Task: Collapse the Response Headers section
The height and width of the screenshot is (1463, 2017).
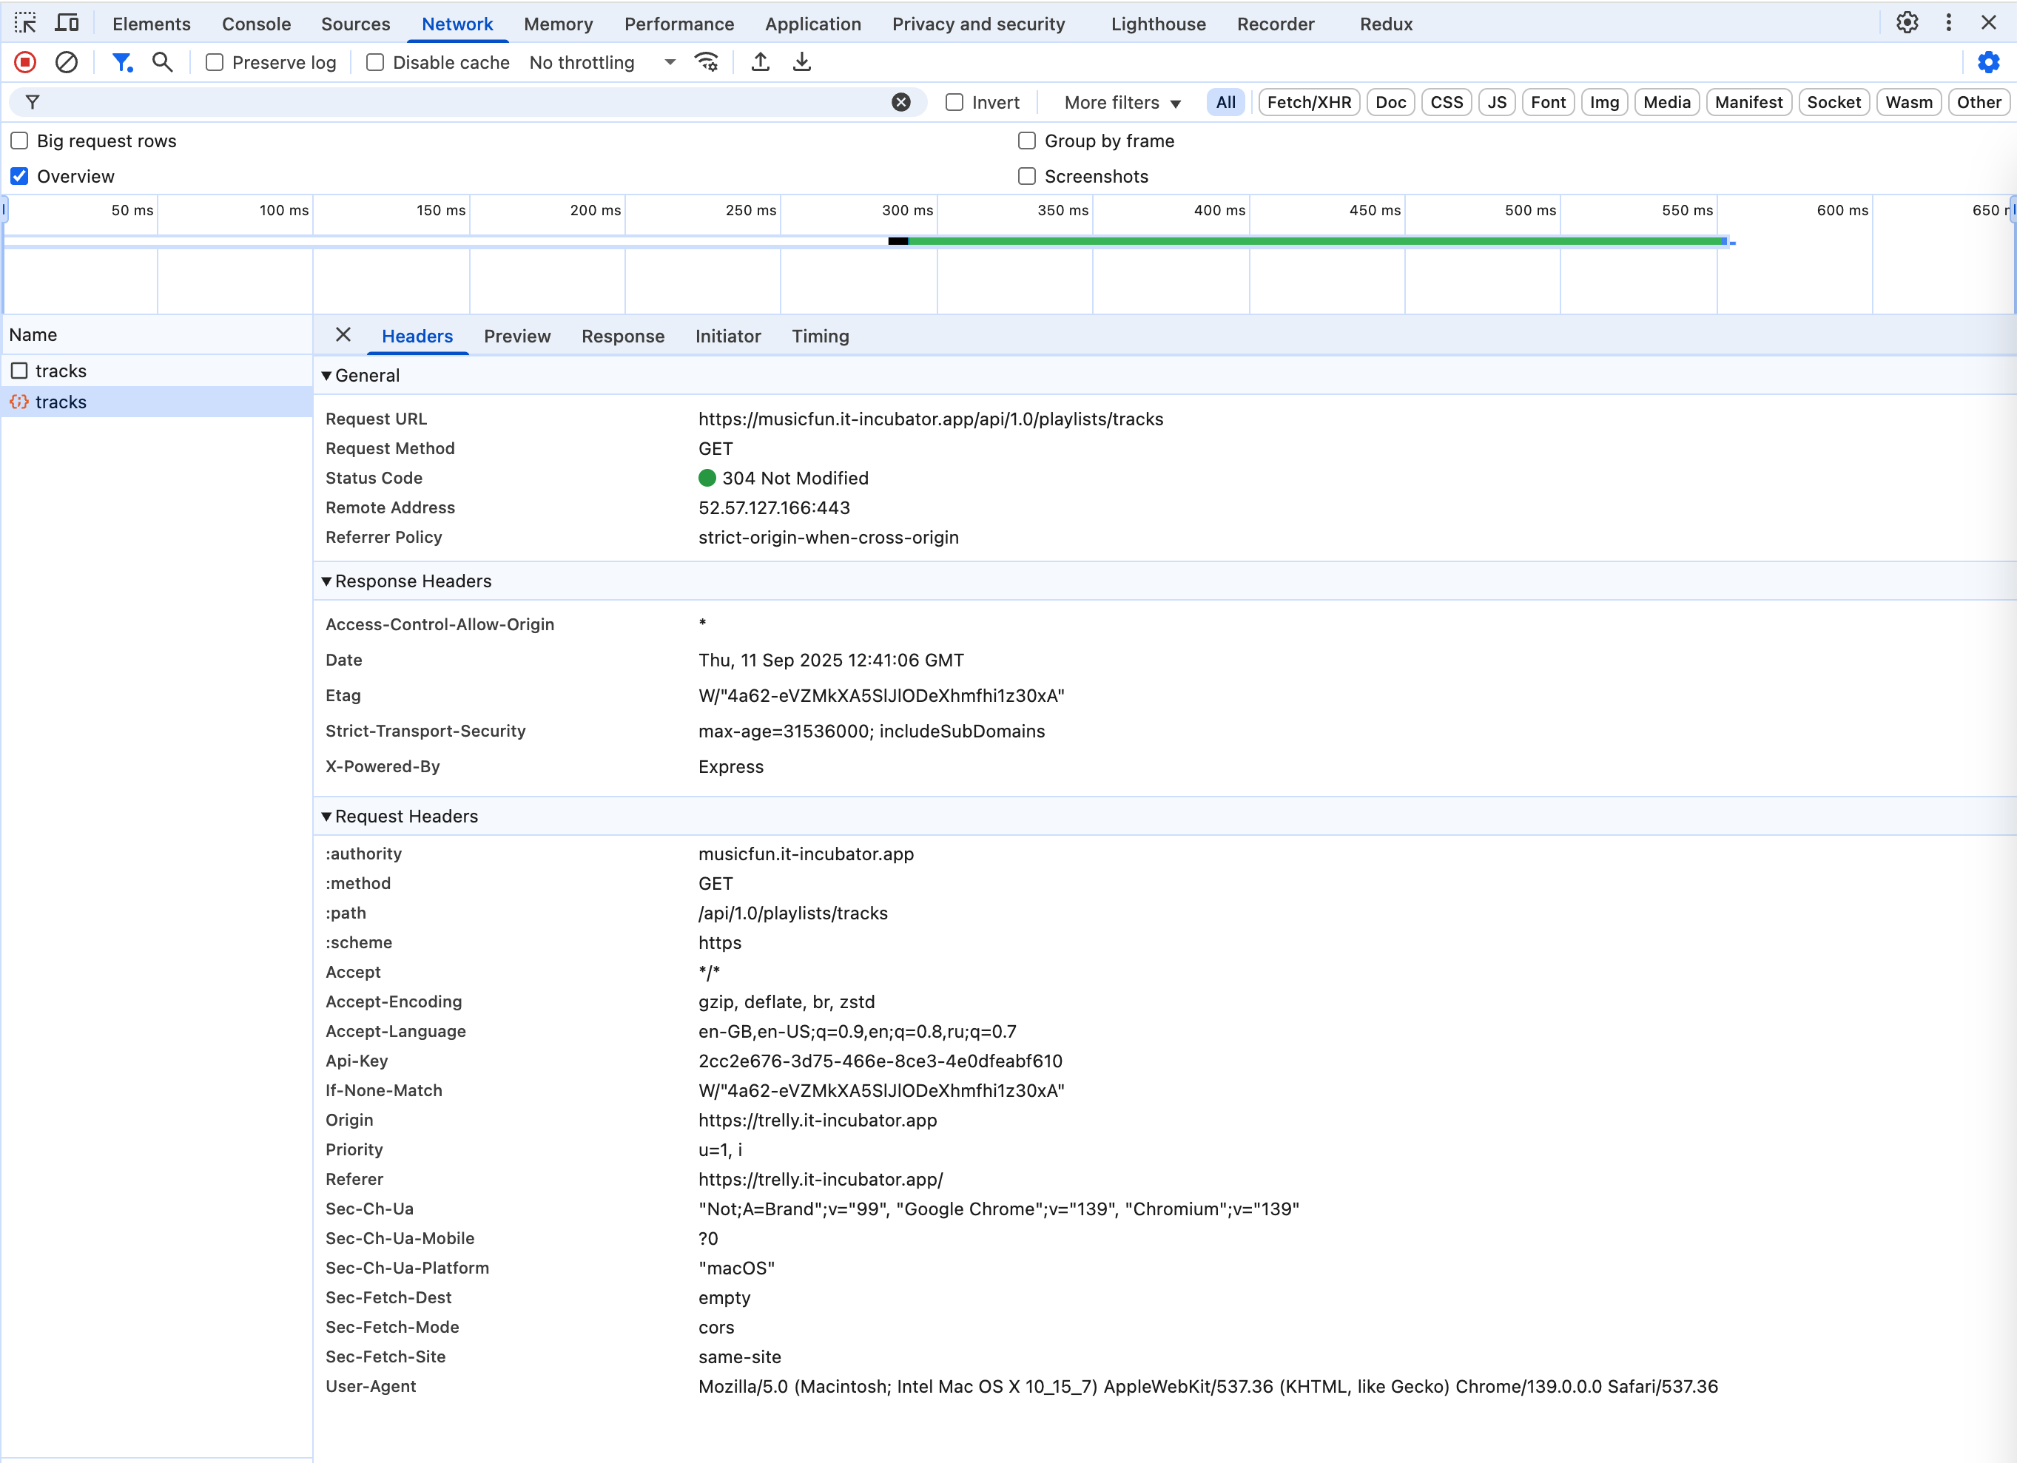Action: tap(326, 581)
